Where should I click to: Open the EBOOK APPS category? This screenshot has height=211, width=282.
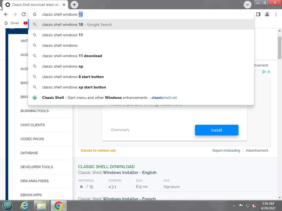click(31, 195)
